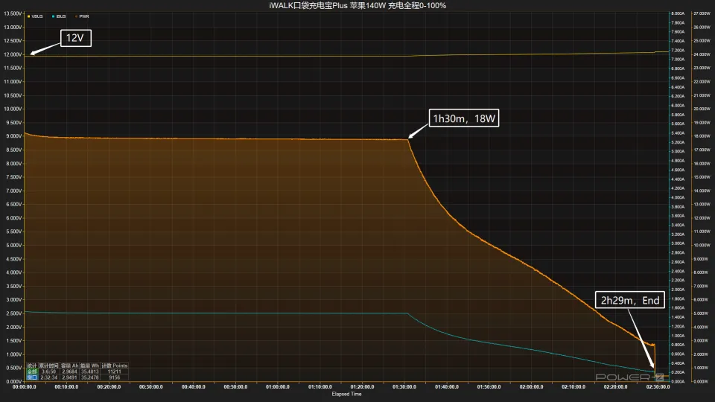Click the 12V annotation box
Screen dimensions: 715x402
[76, 38]
